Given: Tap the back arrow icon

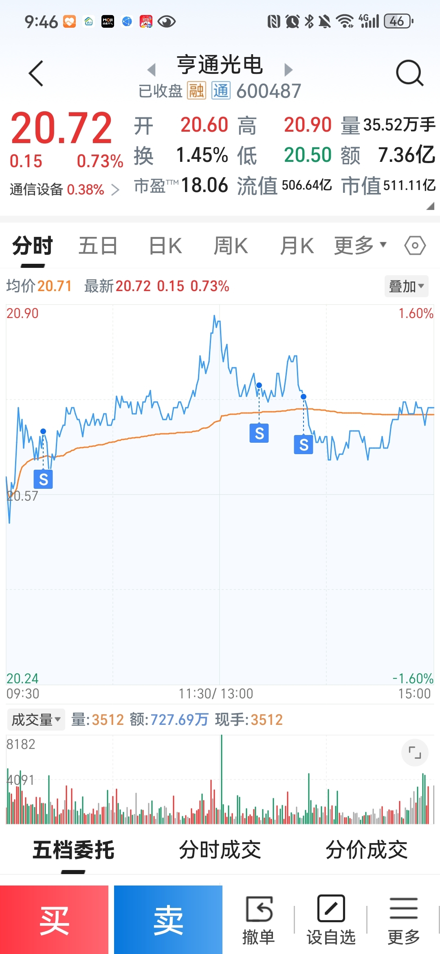Looking at the screenshot, I should coord(36,73).
